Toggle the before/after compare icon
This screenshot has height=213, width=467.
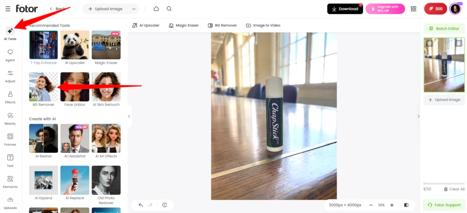[406, 205]
